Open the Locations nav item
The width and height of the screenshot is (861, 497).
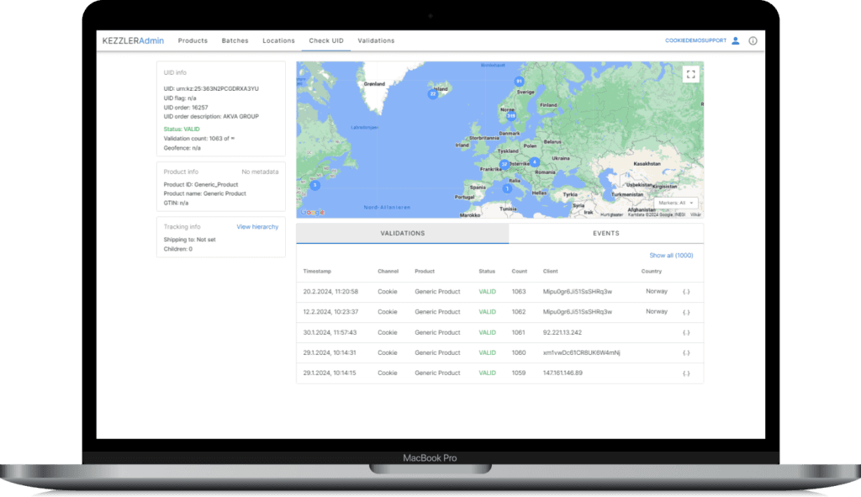tap(278, 40)
